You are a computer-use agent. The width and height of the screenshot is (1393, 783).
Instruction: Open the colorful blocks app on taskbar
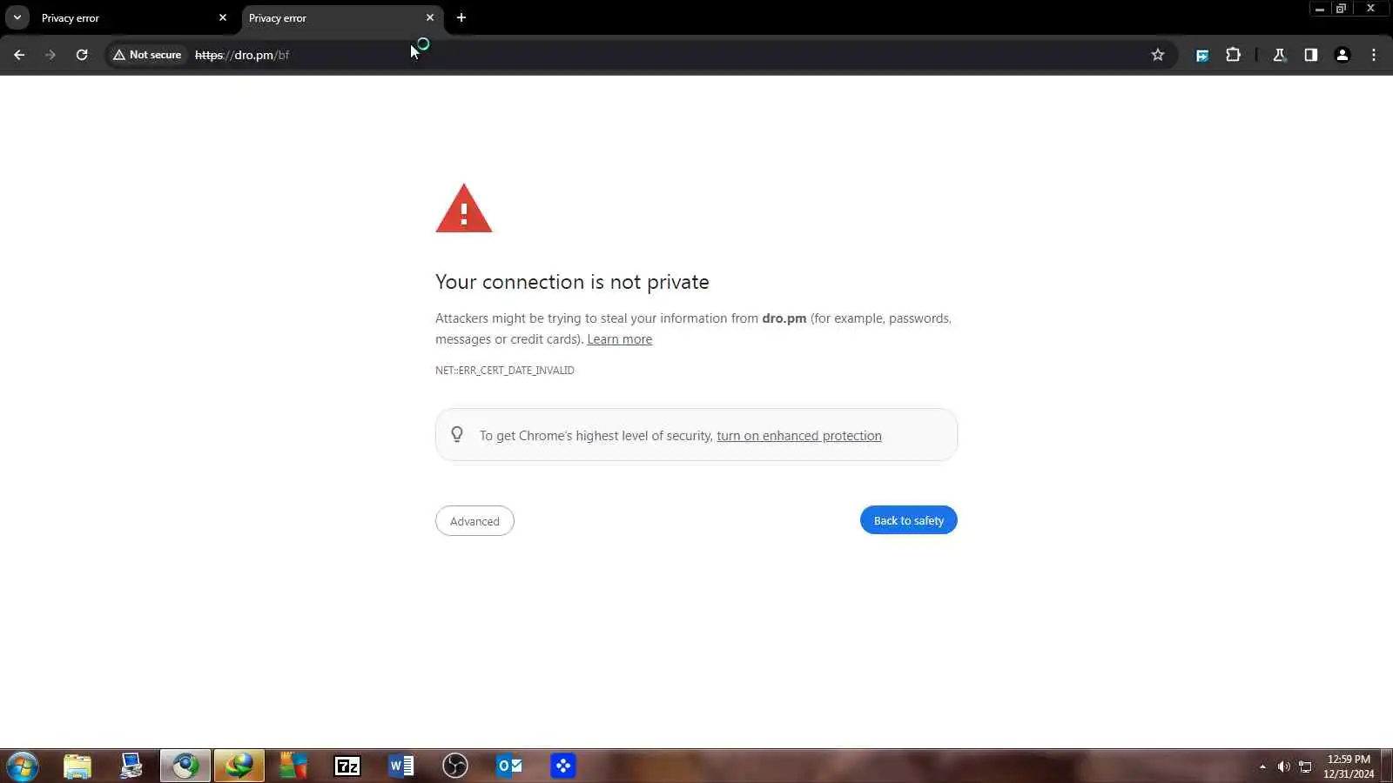click(x=293, y=766)
